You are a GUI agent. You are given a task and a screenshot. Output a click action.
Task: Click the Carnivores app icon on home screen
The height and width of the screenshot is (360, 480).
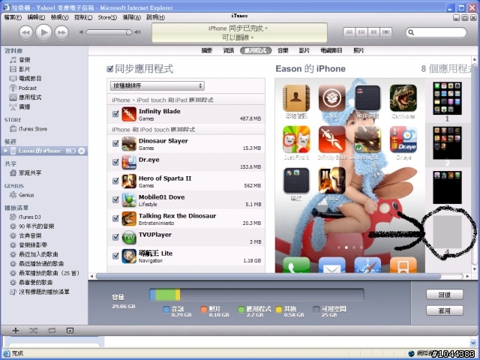tap(403, 98)
